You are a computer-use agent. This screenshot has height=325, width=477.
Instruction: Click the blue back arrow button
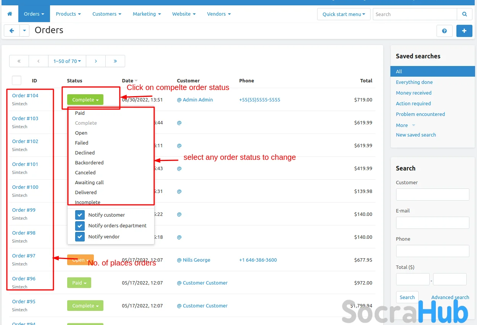point(12,31)
